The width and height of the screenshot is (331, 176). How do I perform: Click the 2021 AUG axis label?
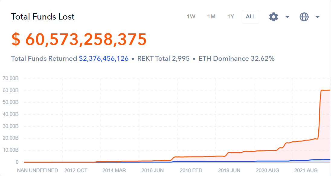click(306, 170)
